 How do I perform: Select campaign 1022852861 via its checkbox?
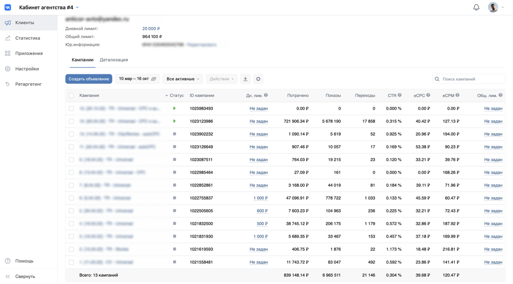point(71,185)
